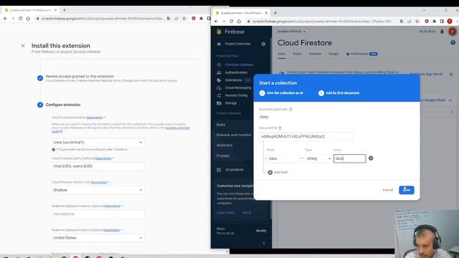Select the Review access granted step

tap(80, 77)
